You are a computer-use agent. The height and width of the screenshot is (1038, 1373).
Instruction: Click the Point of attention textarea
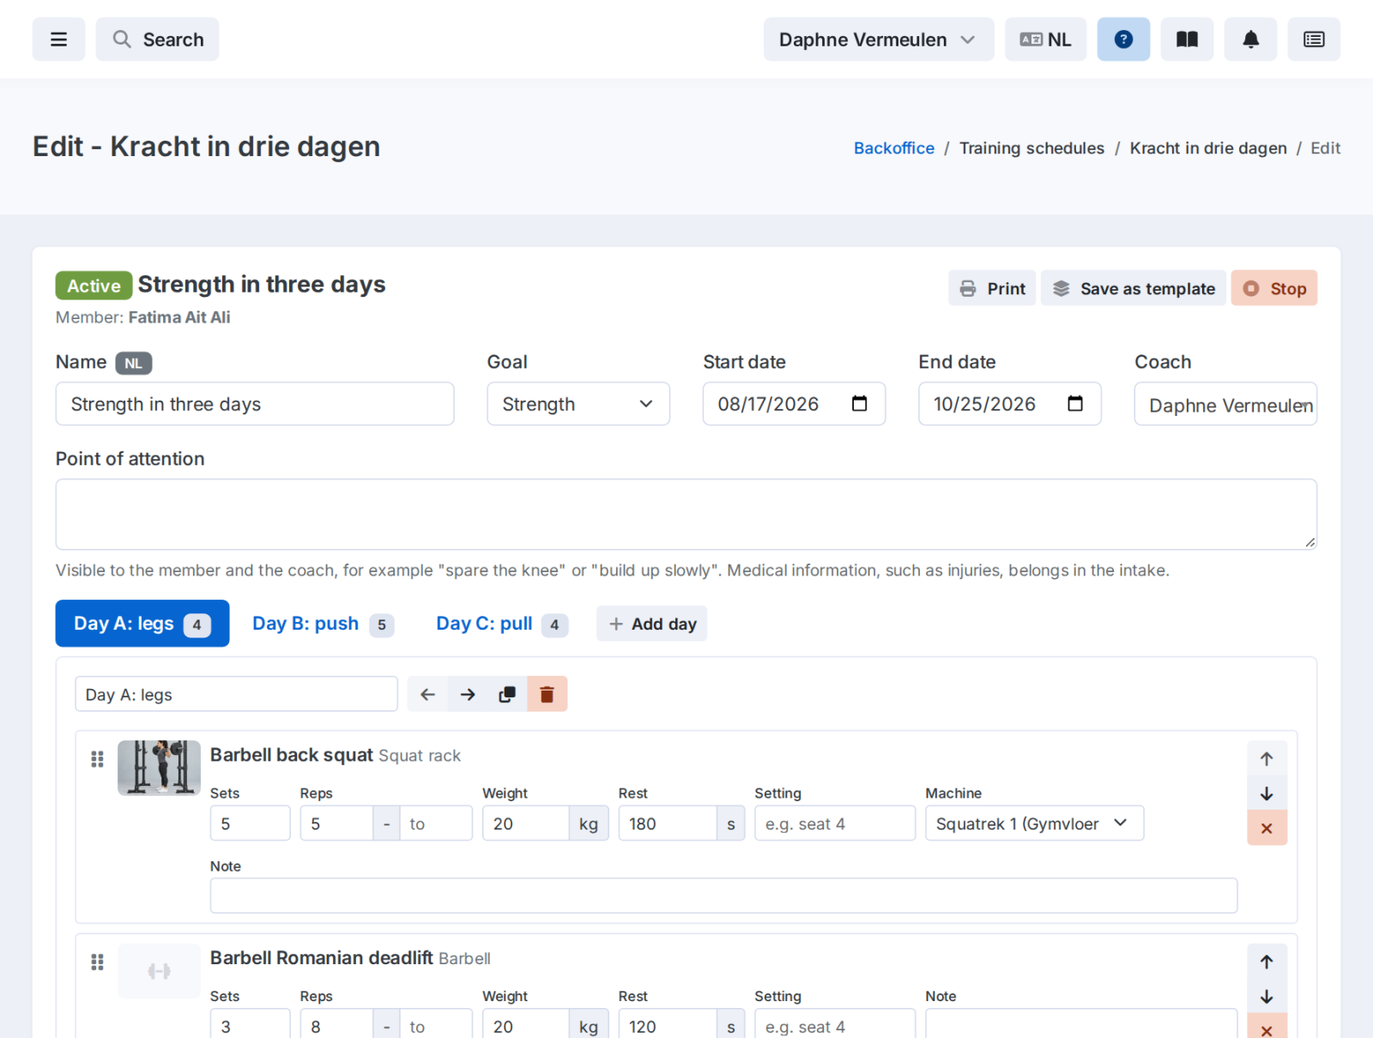686,515
